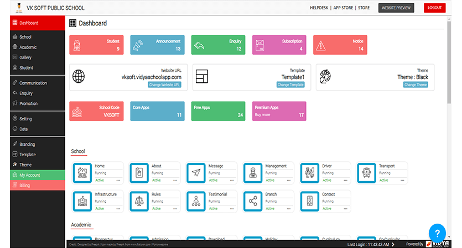Open Branding in the sidebar
Image resolution: width=462 pixels, height=248 pixels.
(38, 144)
